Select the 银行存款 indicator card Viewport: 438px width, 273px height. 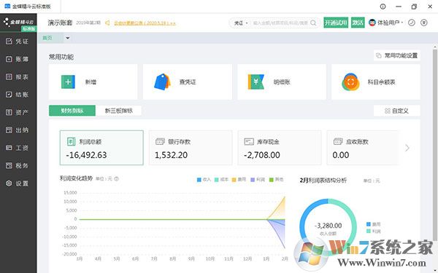point(191,148)
